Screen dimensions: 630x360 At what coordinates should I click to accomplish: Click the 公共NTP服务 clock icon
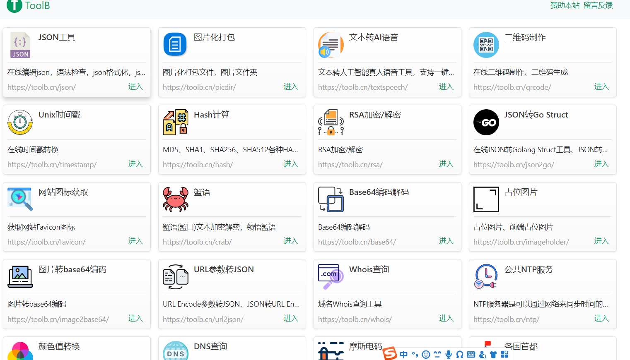[x=486, y=276]
